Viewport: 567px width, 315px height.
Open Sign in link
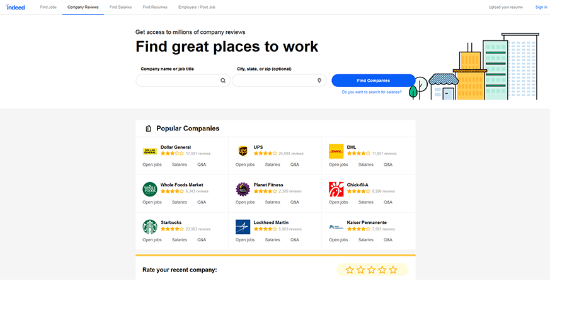[541, 7]
